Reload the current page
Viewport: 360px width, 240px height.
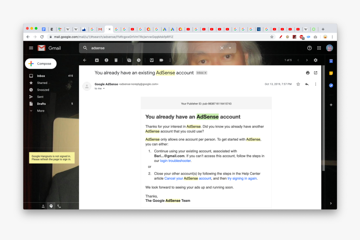(x=42, y=37)
